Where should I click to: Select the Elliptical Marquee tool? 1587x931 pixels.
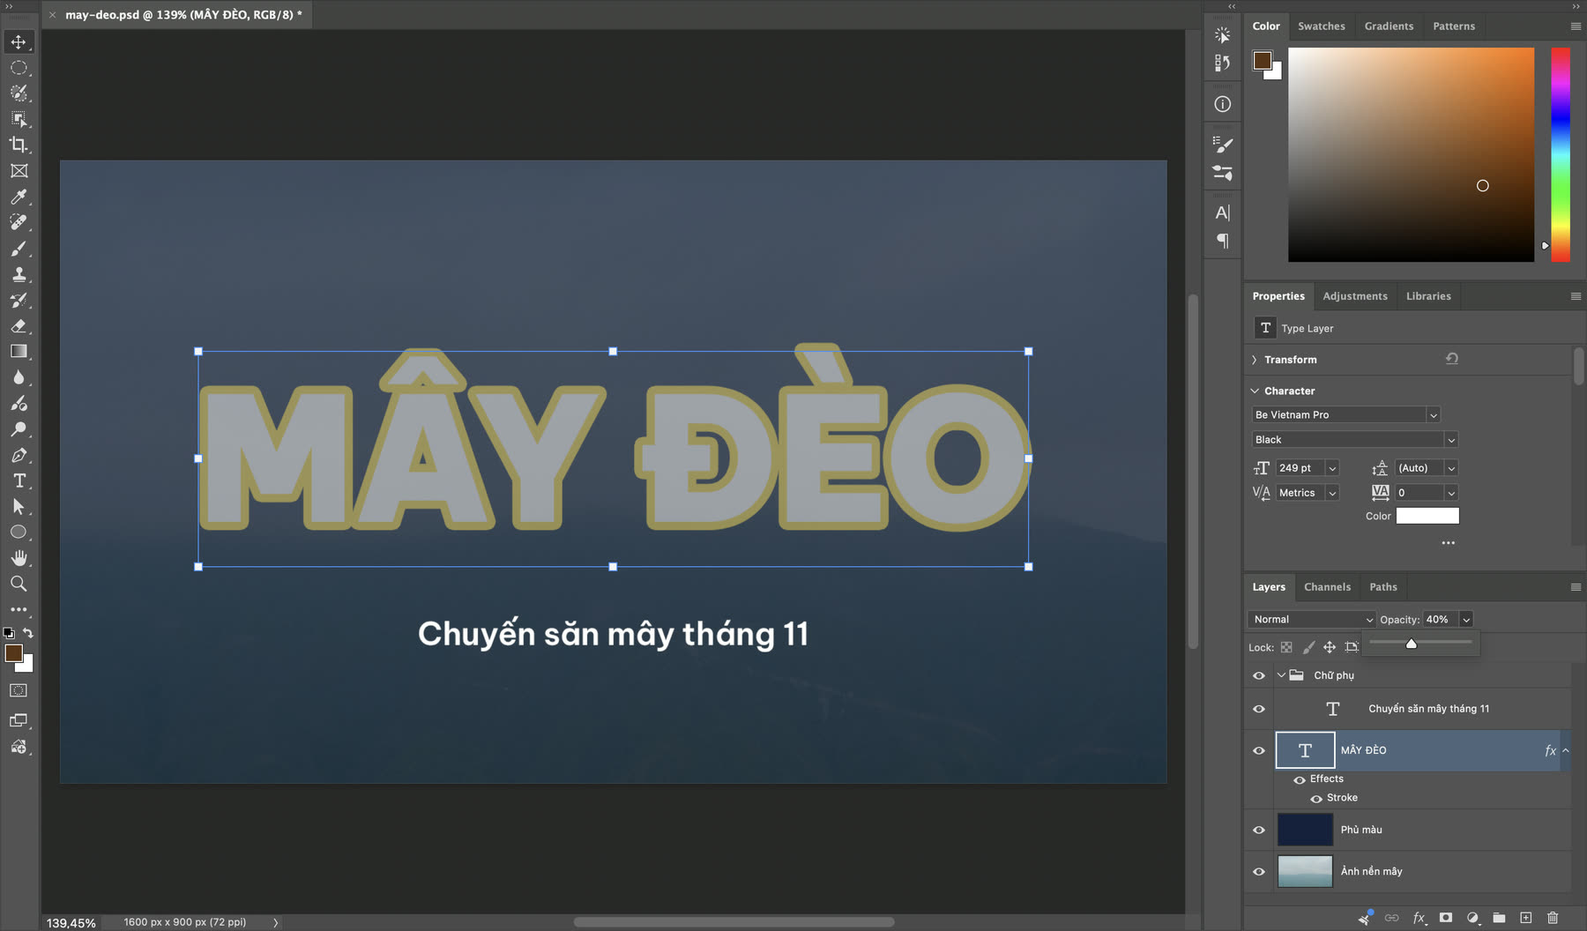click(19, 68)
